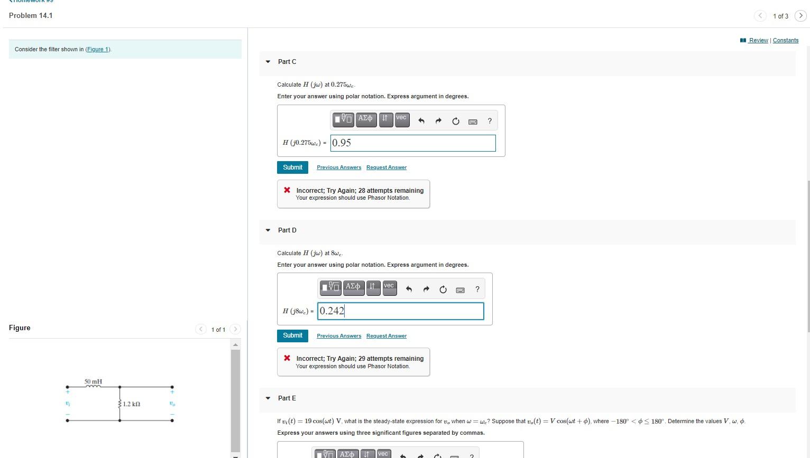Collapse the Part C section

[268, 62]
